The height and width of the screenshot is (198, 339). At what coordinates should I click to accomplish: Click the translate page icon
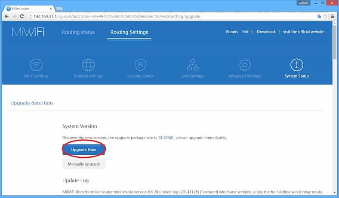[319, 16]
